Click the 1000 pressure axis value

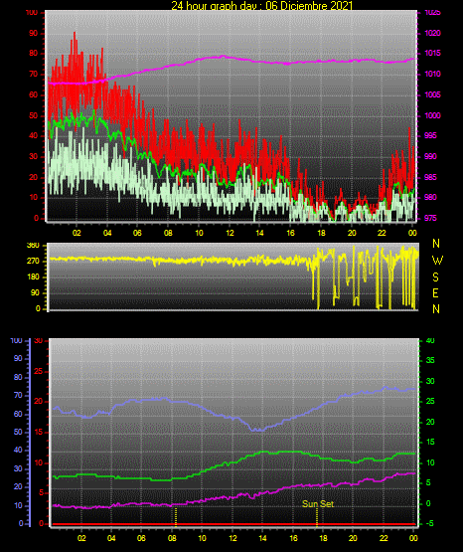click(x=432, y=115)
